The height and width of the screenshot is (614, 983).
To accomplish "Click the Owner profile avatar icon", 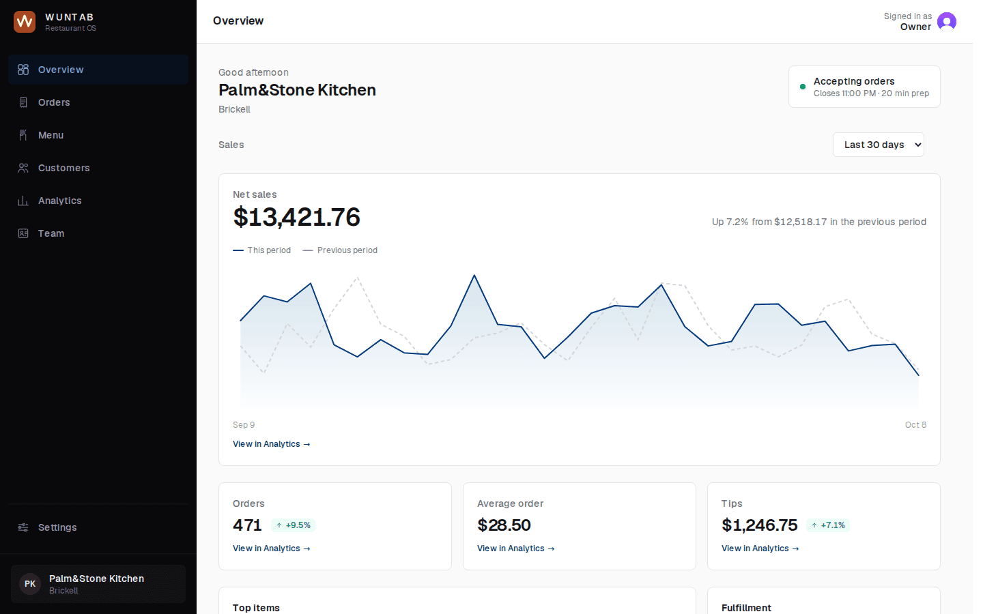I will click(x=947, y=22).
